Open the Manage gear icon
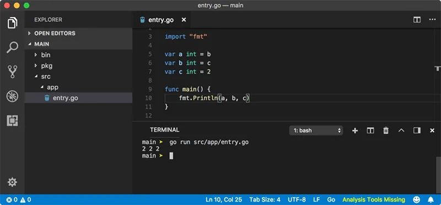Image resolution: width=441 pixels, height=205 pixels. tap(12, 182)
